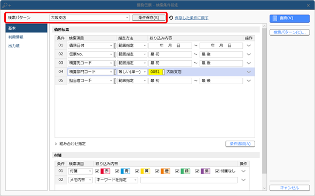Viewport: 315px width, 196px height.
Task: Select the 基本 tab in sidebar
Action: coord(27,28)
